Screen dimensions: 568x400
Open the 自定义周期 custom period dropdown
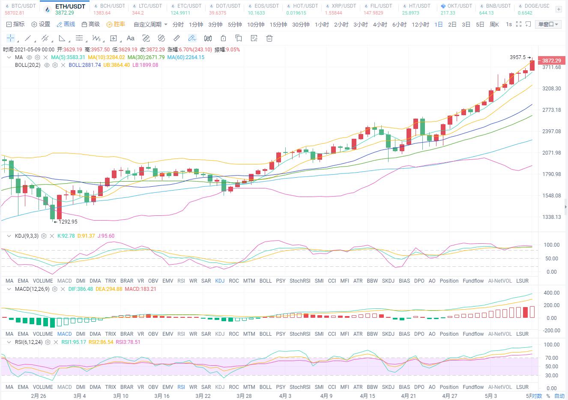point(150,24)
